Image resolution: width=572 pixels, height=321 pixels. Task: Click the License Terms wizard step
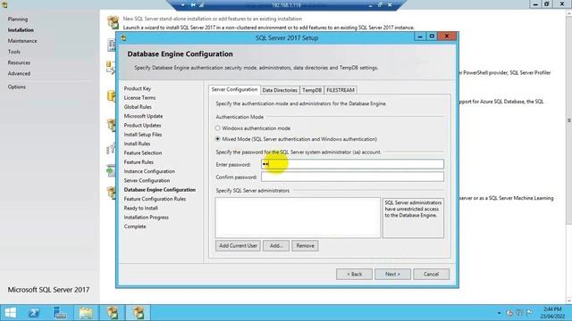click(139, 98)
